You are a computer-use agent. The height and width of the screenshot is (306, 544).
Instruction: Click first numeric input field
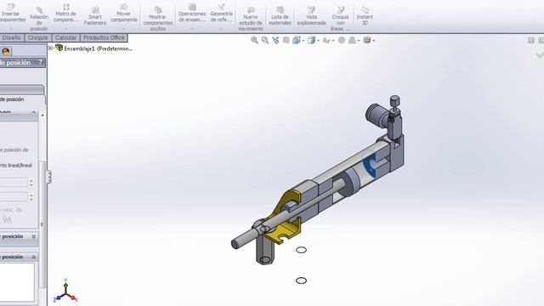click(x=14, y=183)
